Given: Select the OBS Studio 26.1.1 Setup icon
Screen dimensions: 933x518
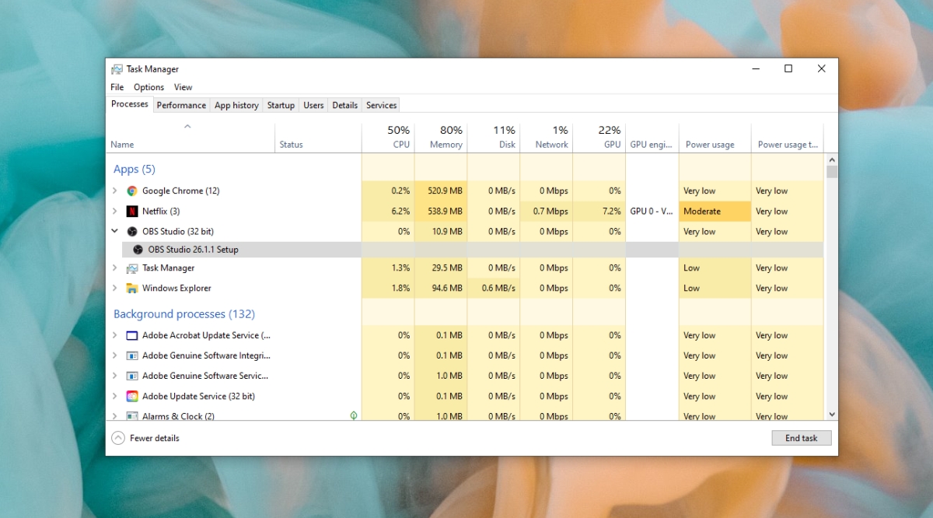Looking at the screenshot, I should (139, 249).
